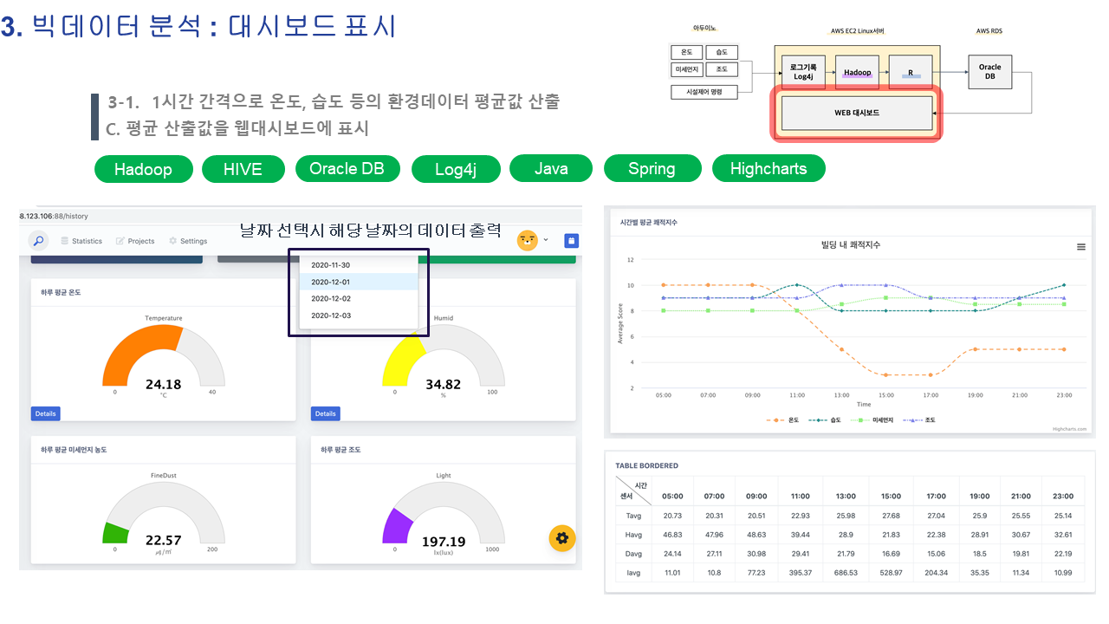
Task: Click Details under the Temperature gauge
Action: tap(46, 413)
